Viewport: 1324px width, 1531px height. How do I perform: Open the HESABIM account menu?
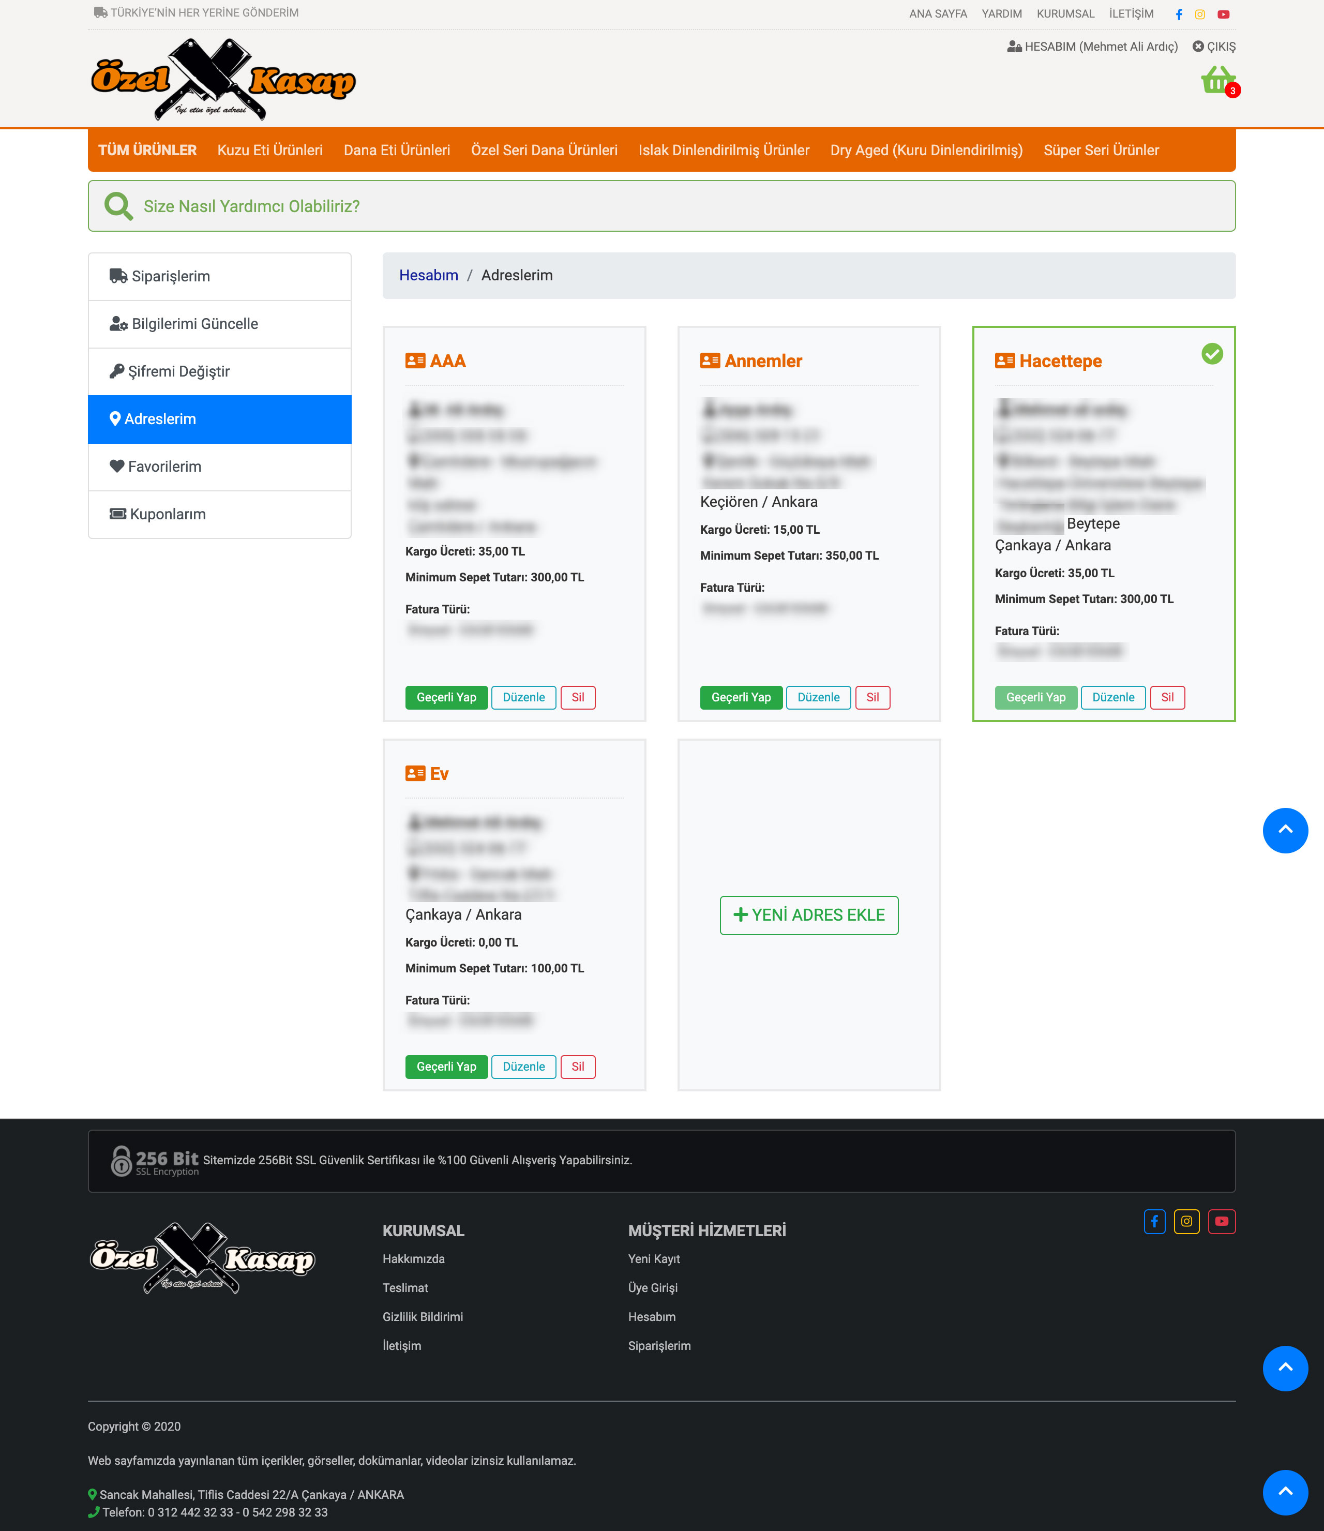[1092, 47]
